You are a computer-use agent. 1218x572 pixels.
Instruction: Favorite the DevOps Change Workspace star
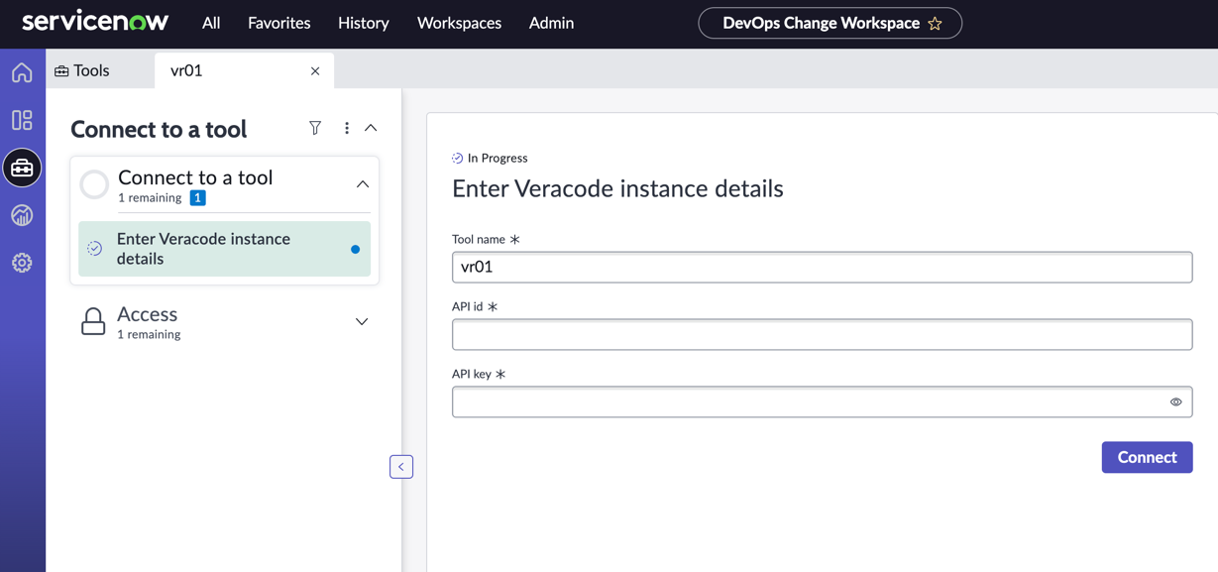click(935, 23)
